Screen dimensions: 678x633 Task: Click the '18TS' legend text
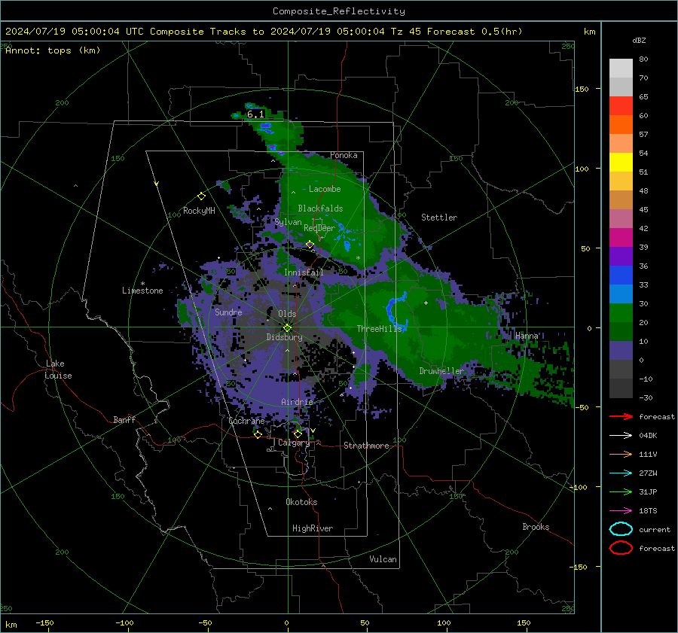648,511
